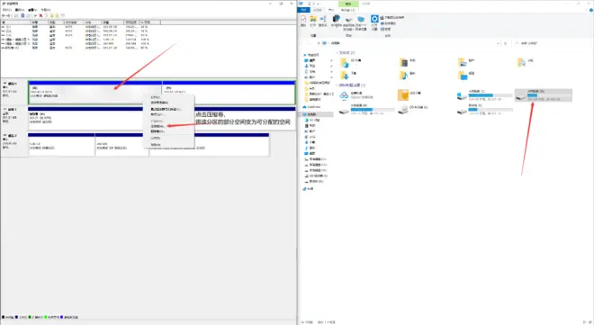Open the 3D Objects folder in Explorer
This screenshot has height=325, width=594.
tap(350, 62)
